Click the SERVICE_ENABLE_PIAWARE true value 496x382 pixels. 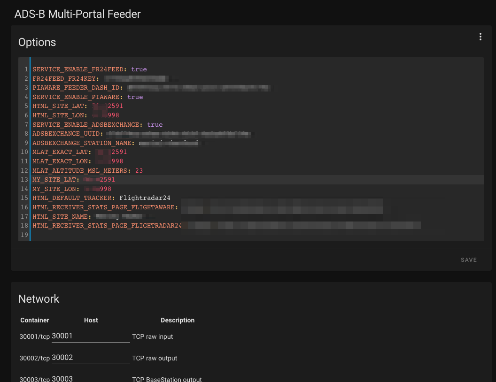pos(135,97)
